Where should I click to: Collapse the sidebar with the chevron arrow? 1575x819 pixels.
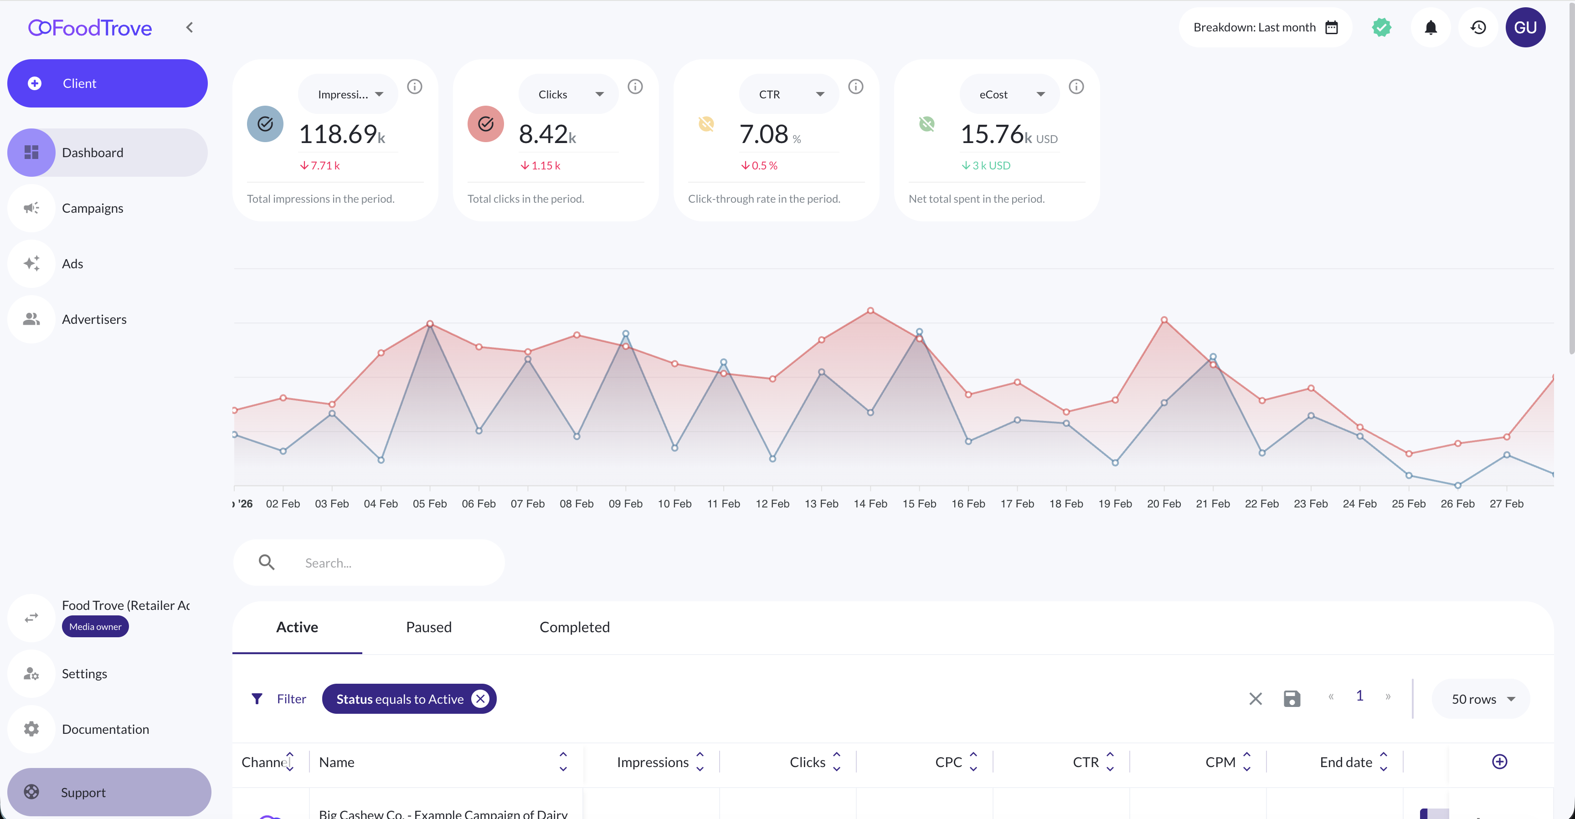point(190,27)
